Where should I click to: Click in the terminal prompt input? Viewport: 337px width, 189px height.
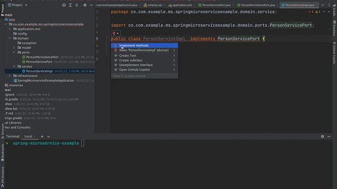click(x=83, y=143)
